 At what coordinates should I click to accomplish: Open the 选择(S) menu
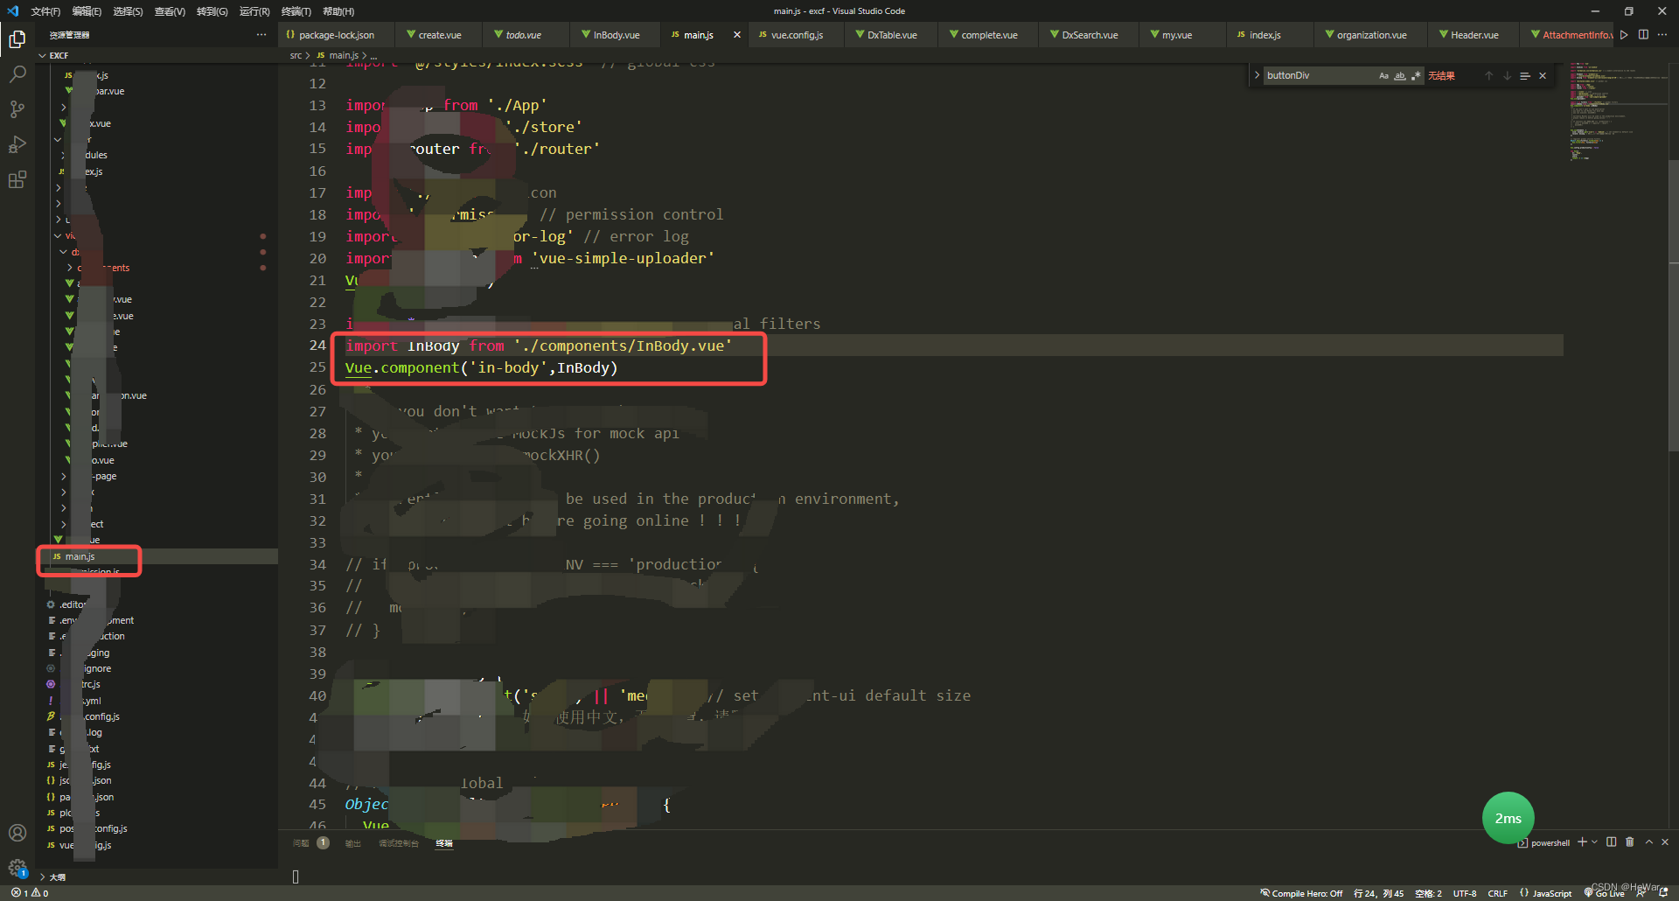(128, 11)
